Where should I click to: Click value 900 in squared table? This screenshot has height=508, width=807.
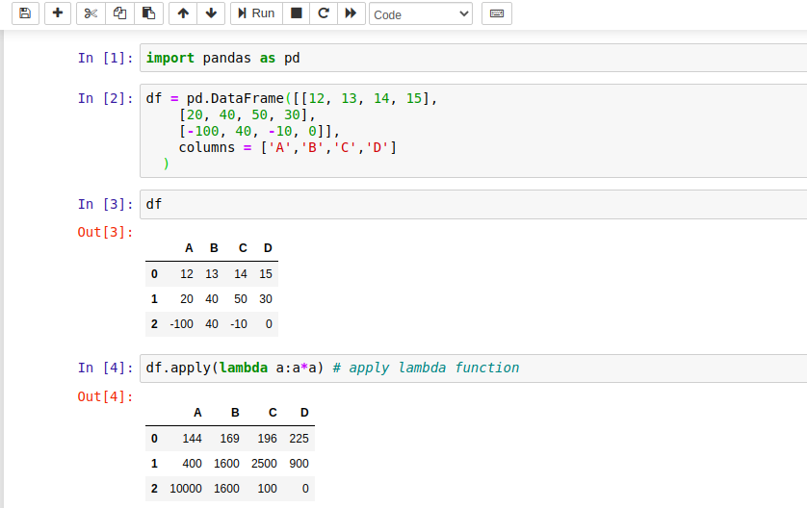click(299, 464)
